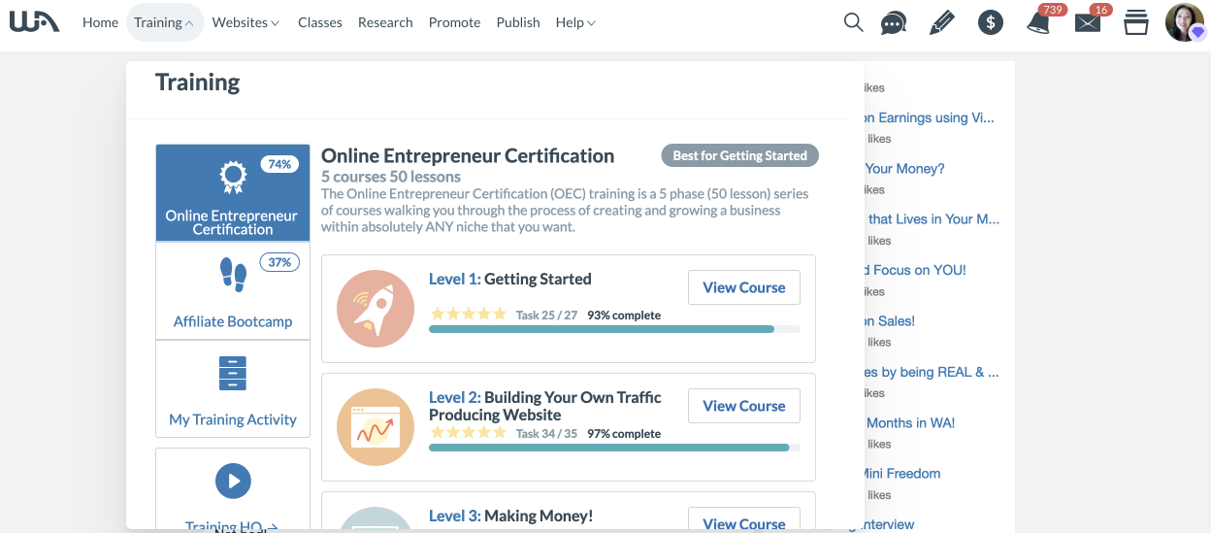This screenshot has width=1211, height=533.
Task: Open Level 1: Getting Started title link
Action: pyautogui.click(x=509, y=279)
